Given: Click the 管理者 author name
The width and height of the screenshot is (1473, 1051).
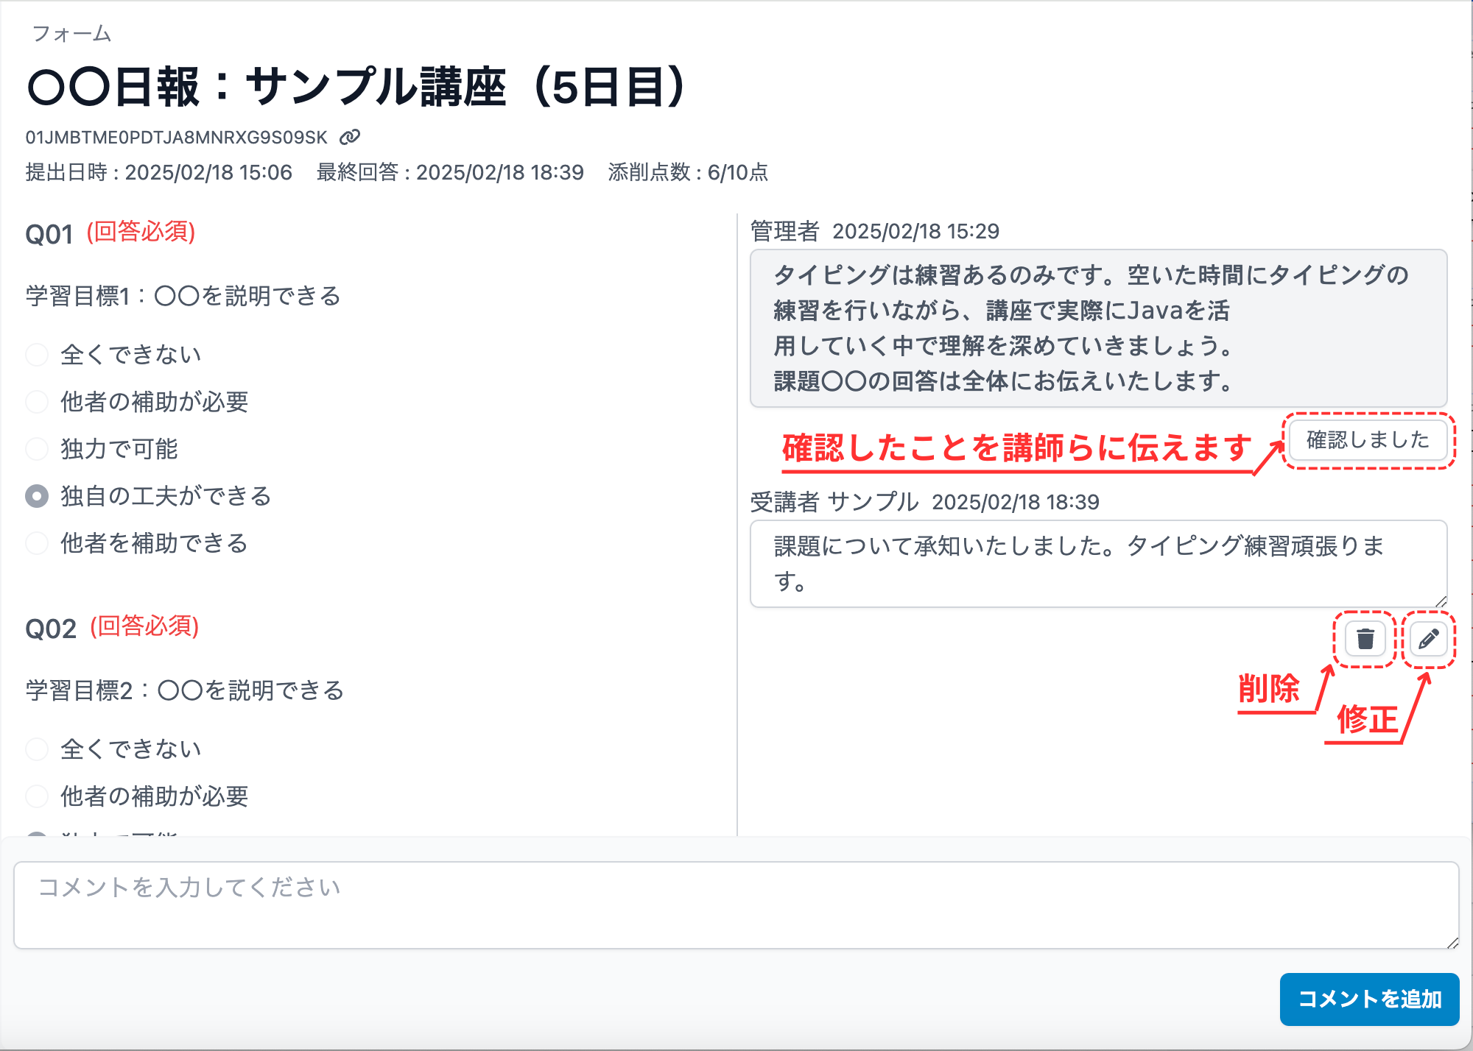Looking at the screenshot, I should pyautogui.click(x=784, y=230).
